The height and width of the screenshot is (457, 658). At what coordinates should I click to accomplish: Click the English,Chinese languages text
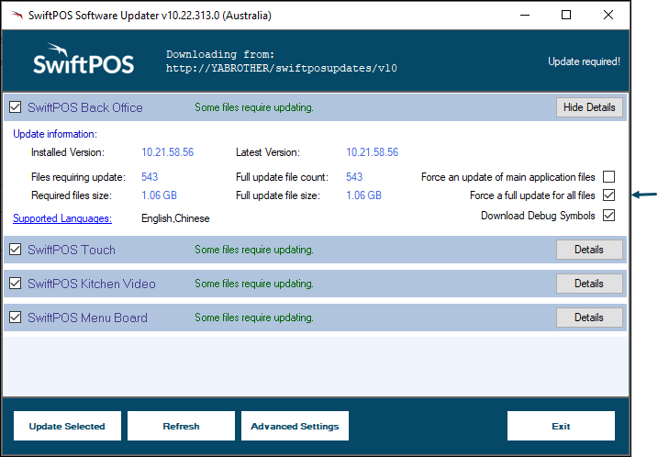(175, 218)
